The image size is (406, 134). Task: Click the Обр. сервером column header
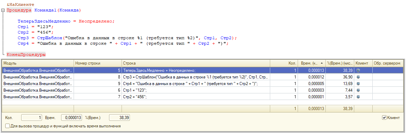tap(388, 63)
